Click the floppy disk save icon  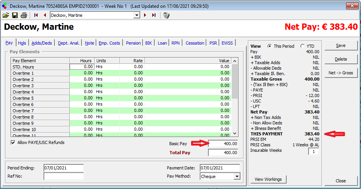pyautogui.click(x=15, y=15)
